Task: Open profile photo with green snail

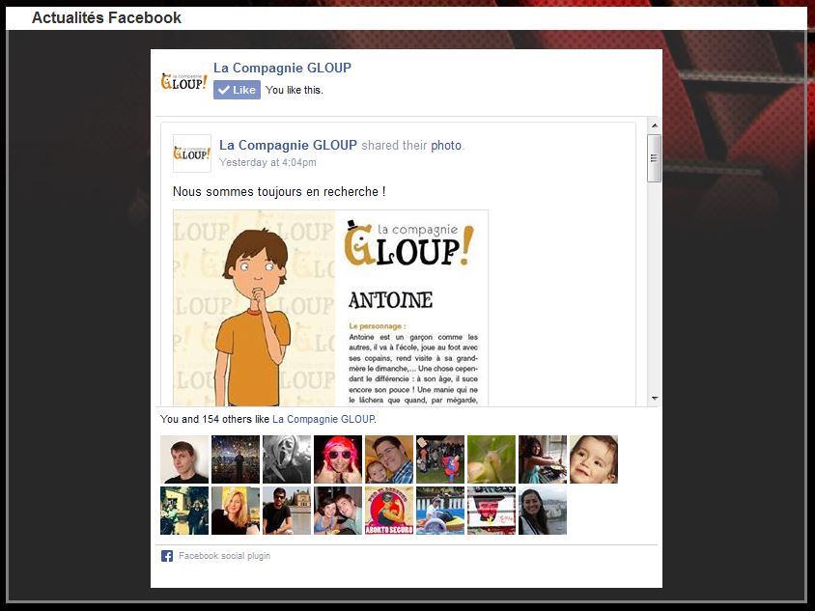Action: point(492,459)
